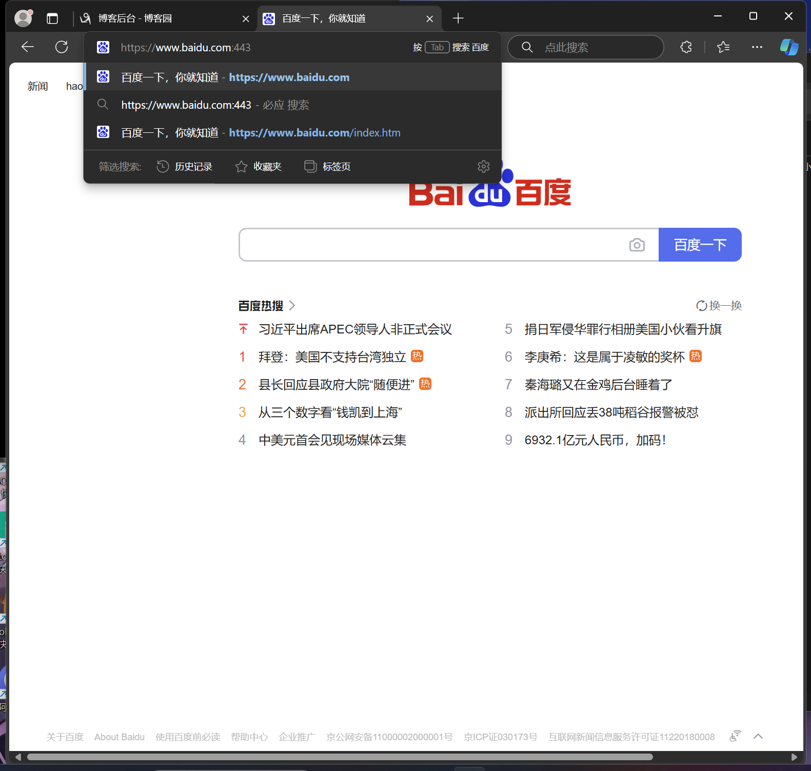Close the 博客后台 - 博客园 tab
The image size is (811, 771).
tap(246, 19)
